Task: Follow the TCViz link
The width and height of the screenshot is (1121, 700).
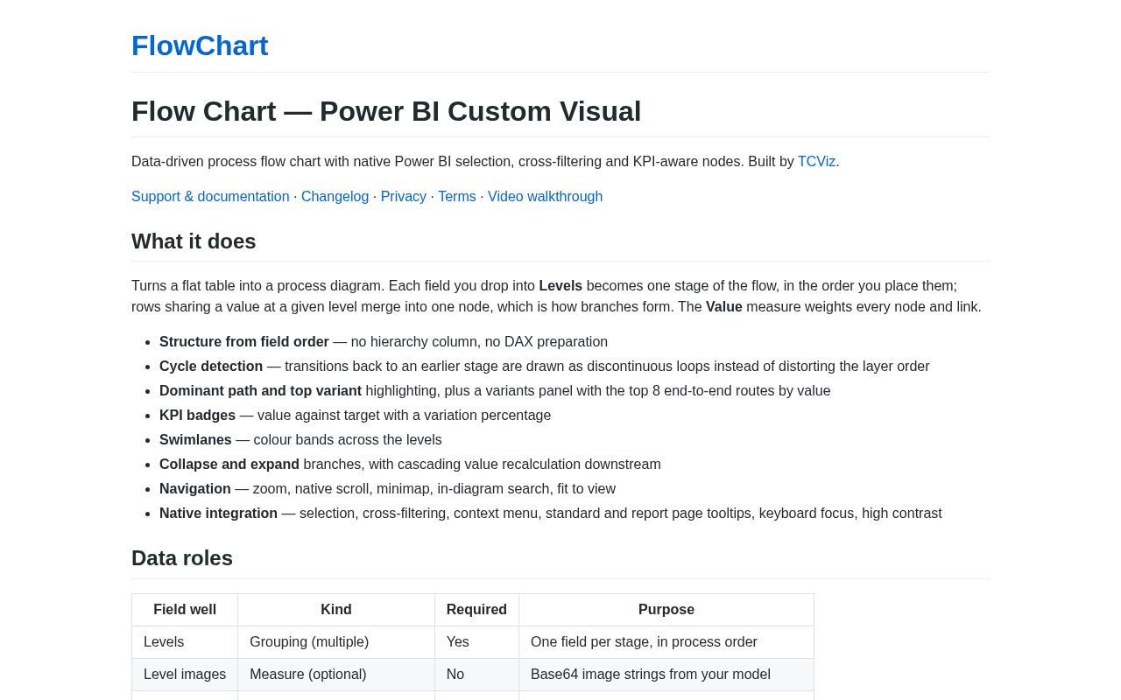Action: tap(816, 162)
